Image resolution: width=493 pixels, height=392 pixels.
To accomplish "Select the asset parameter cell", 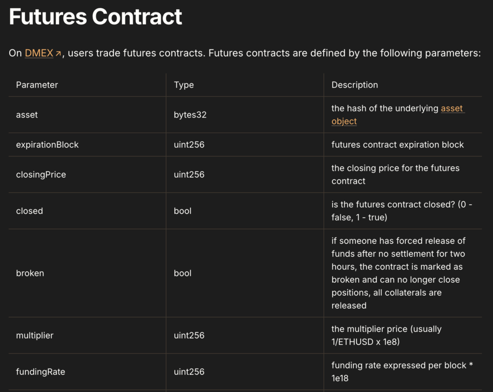I will [27, 115].
